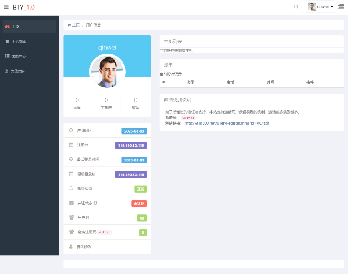349x274 pixels.
Task: Click the large profile avatar photo
Action: tap(107, 71)
